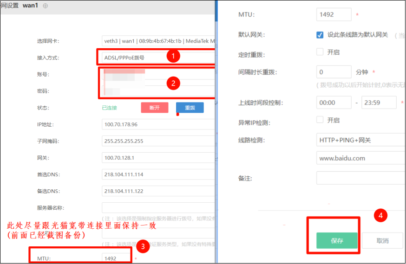Screen dimensions: 406x264
Task: Click the 密码 password input field
Action: click(158, 91)
